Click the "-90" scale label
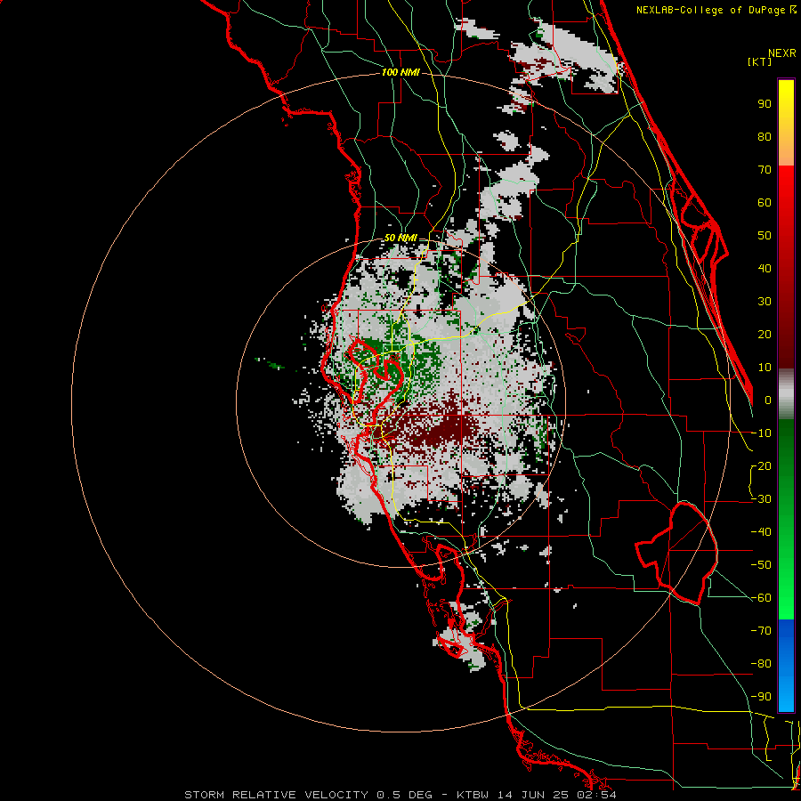Screen dimensions: 801x801 click(x=761, y=697)
